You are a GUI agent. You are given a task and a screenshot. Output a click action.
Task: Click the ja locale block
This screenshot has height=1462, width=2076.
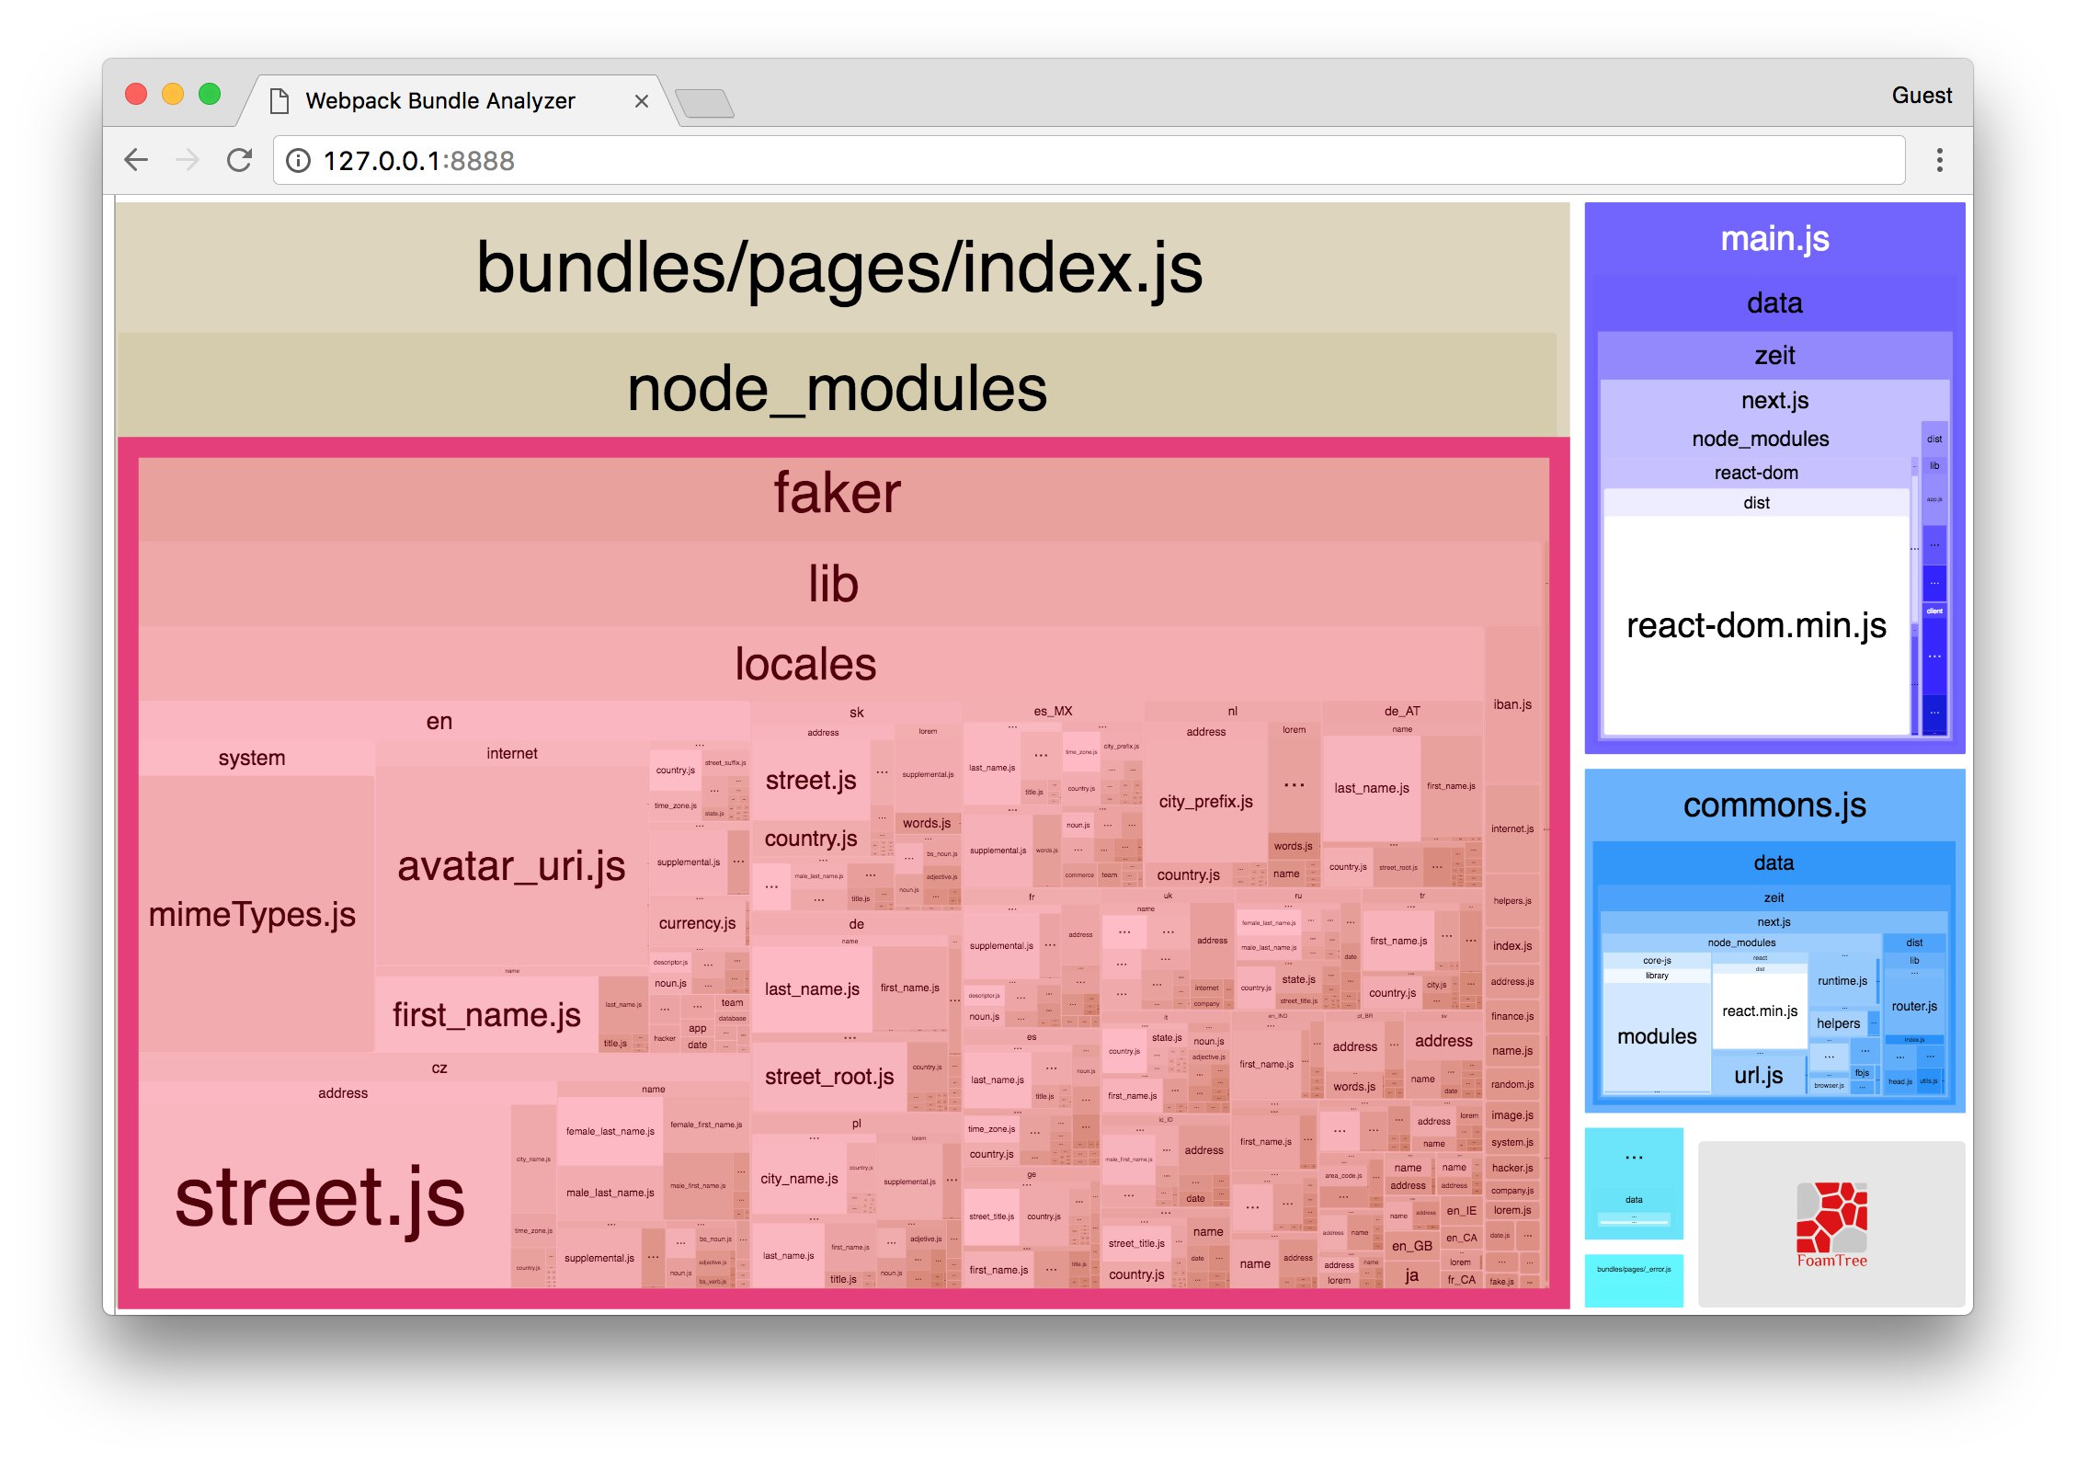(x=1411, y=1275)
